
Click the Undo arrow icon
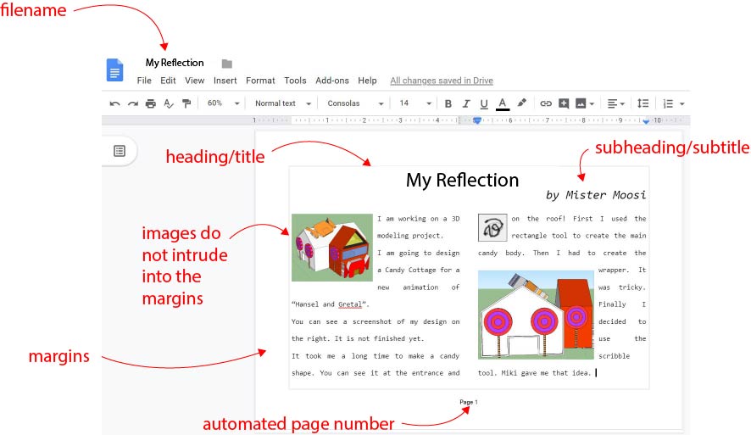pyautogui.click(x=114, y=103)
